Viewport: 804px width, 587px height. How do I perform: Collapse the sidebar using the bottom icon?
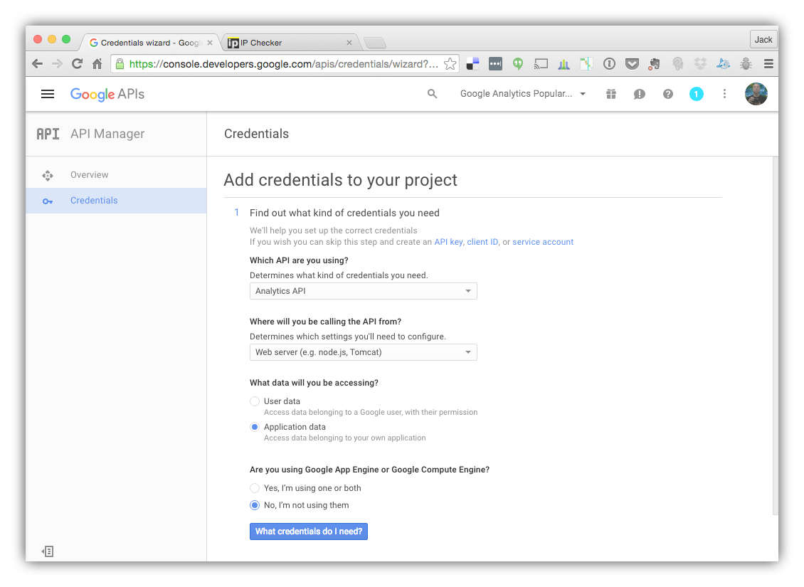(x=48, y=551)
